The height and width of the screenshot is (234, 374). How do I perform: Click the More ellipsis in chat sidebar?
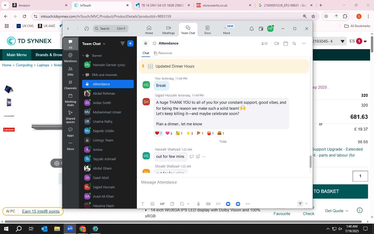[70, 145]
